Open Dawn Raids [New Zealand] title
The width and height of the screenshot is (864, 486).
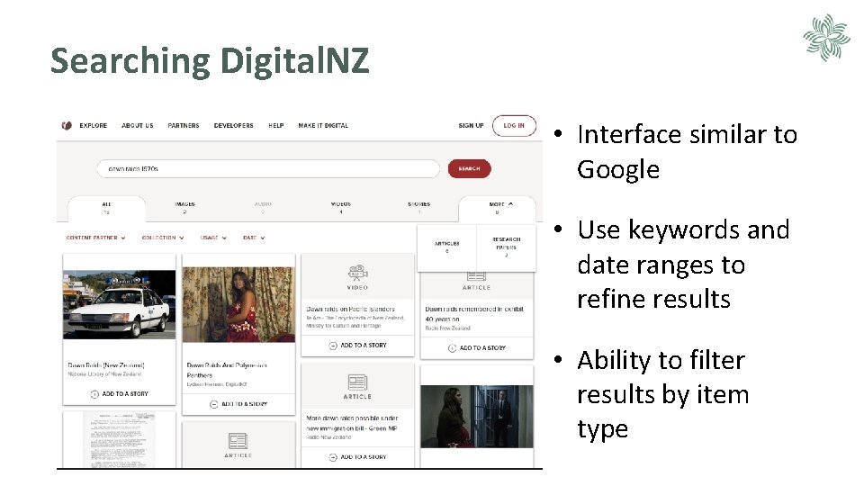coord(106,365)
